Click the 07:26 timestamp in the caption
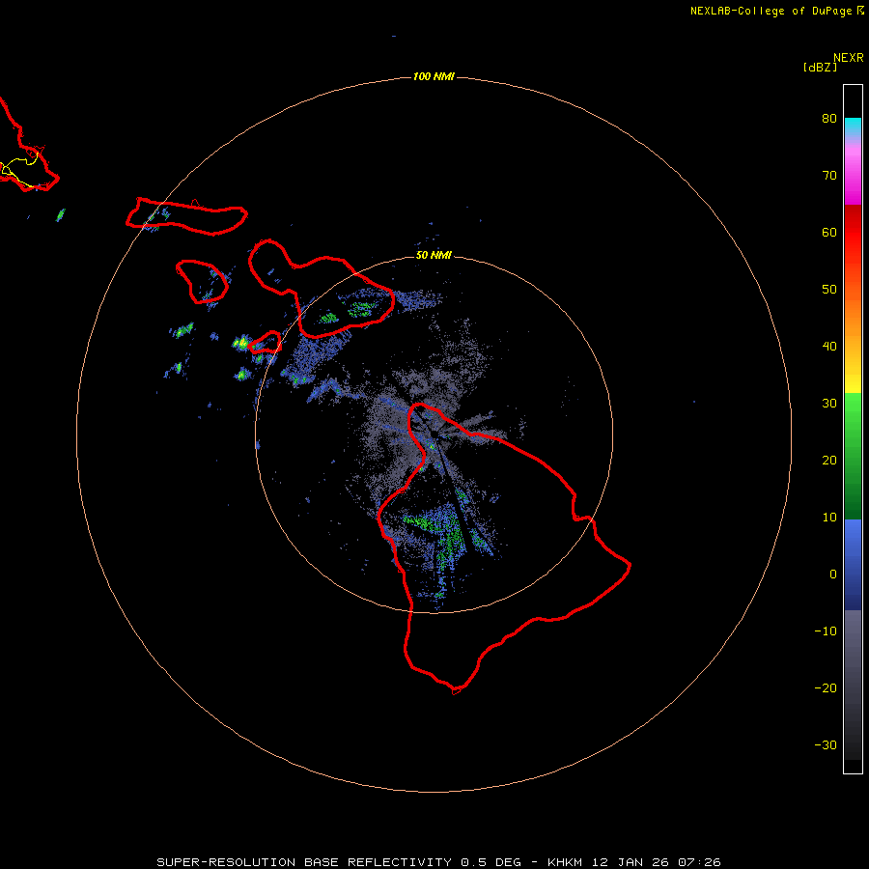 pyautogui.click(x=699, y=862)
